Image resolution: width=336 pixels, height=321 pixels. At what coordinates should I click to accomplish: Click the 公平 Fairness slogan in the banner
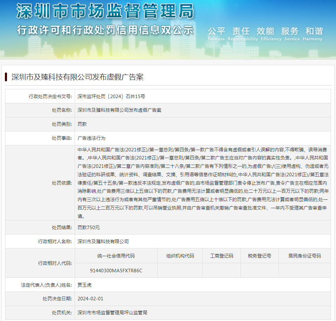tap(216, 34)
